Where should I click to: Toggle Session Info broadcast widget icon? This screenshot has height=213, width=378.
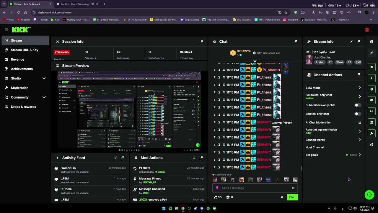tap(372, 111)
